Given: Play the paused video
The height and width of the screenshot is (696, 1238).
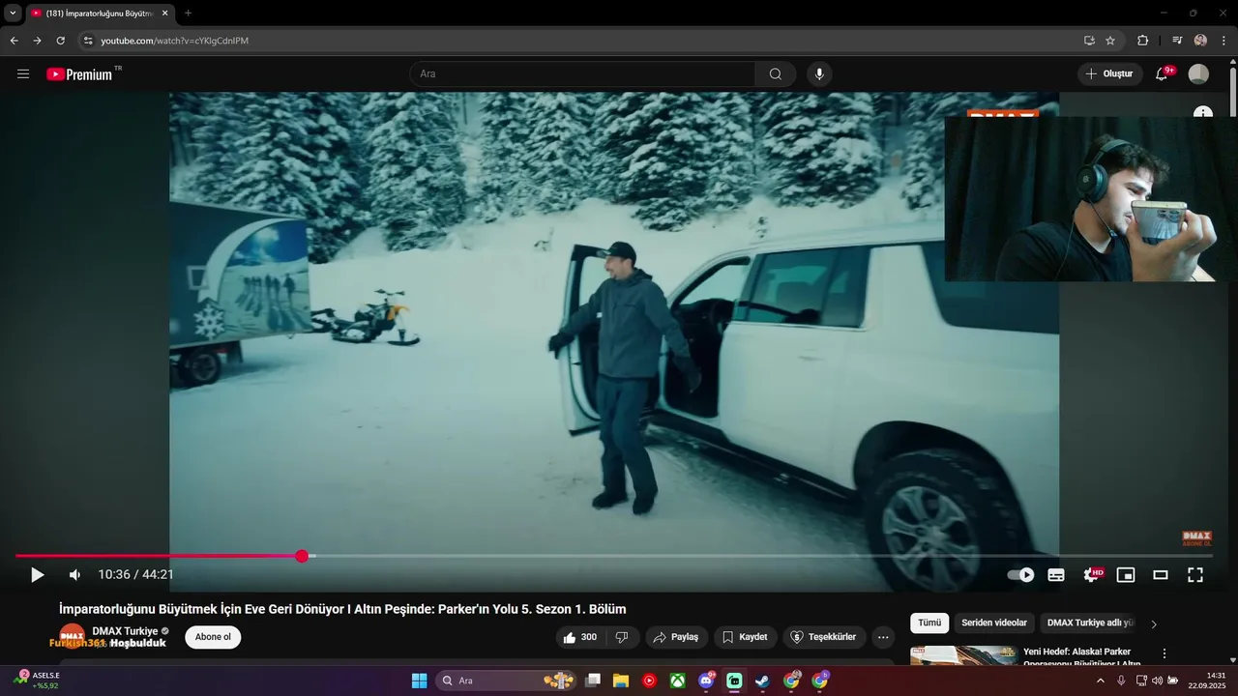Looking at the screenshot, I should click(x=38, y=575).
